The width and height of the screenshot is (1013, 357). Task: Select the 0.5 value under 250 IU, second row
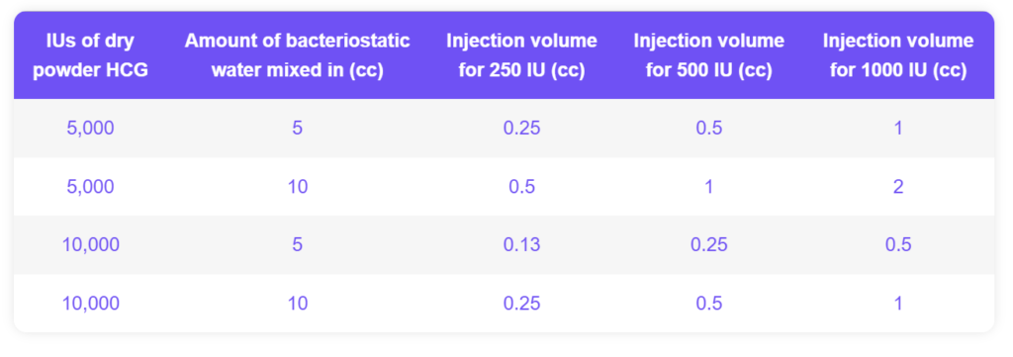[521, 187]
